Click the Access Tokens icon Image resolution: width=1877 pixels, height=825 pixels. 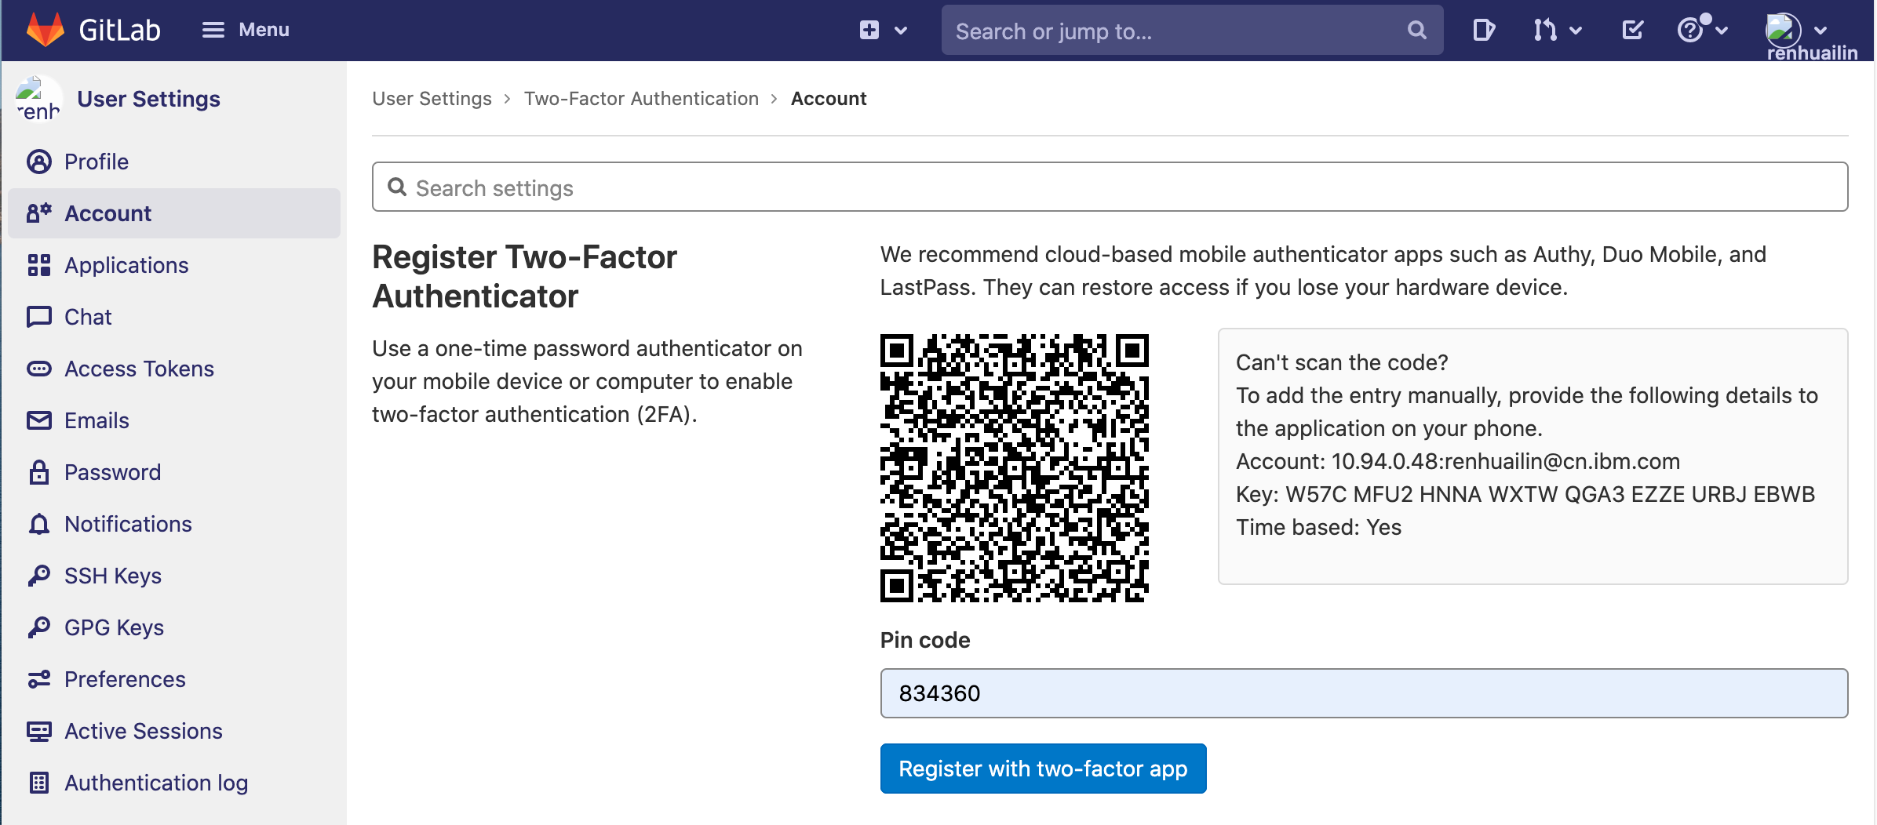point(39,369)
